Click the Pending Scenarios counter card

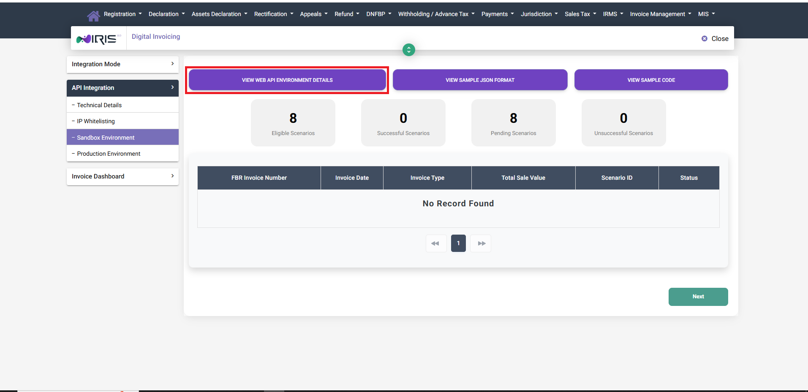coord(513,122)
